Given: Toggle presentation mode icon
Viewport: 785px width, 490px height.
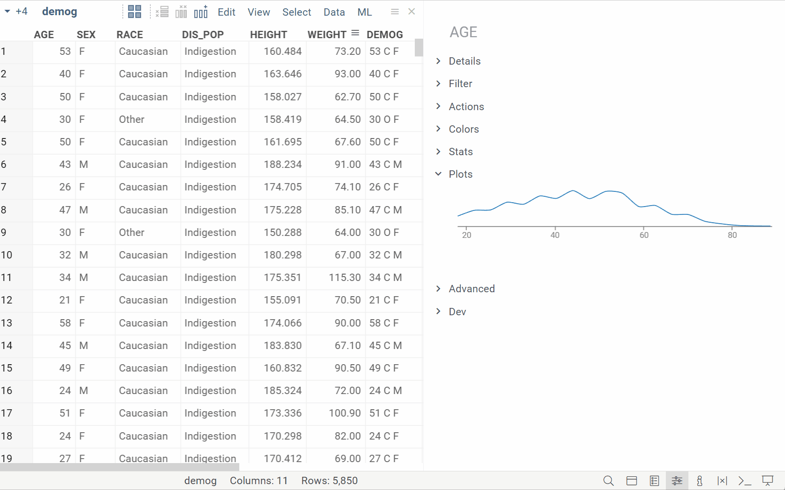Looking at the screenshot, I should [767, 481].
